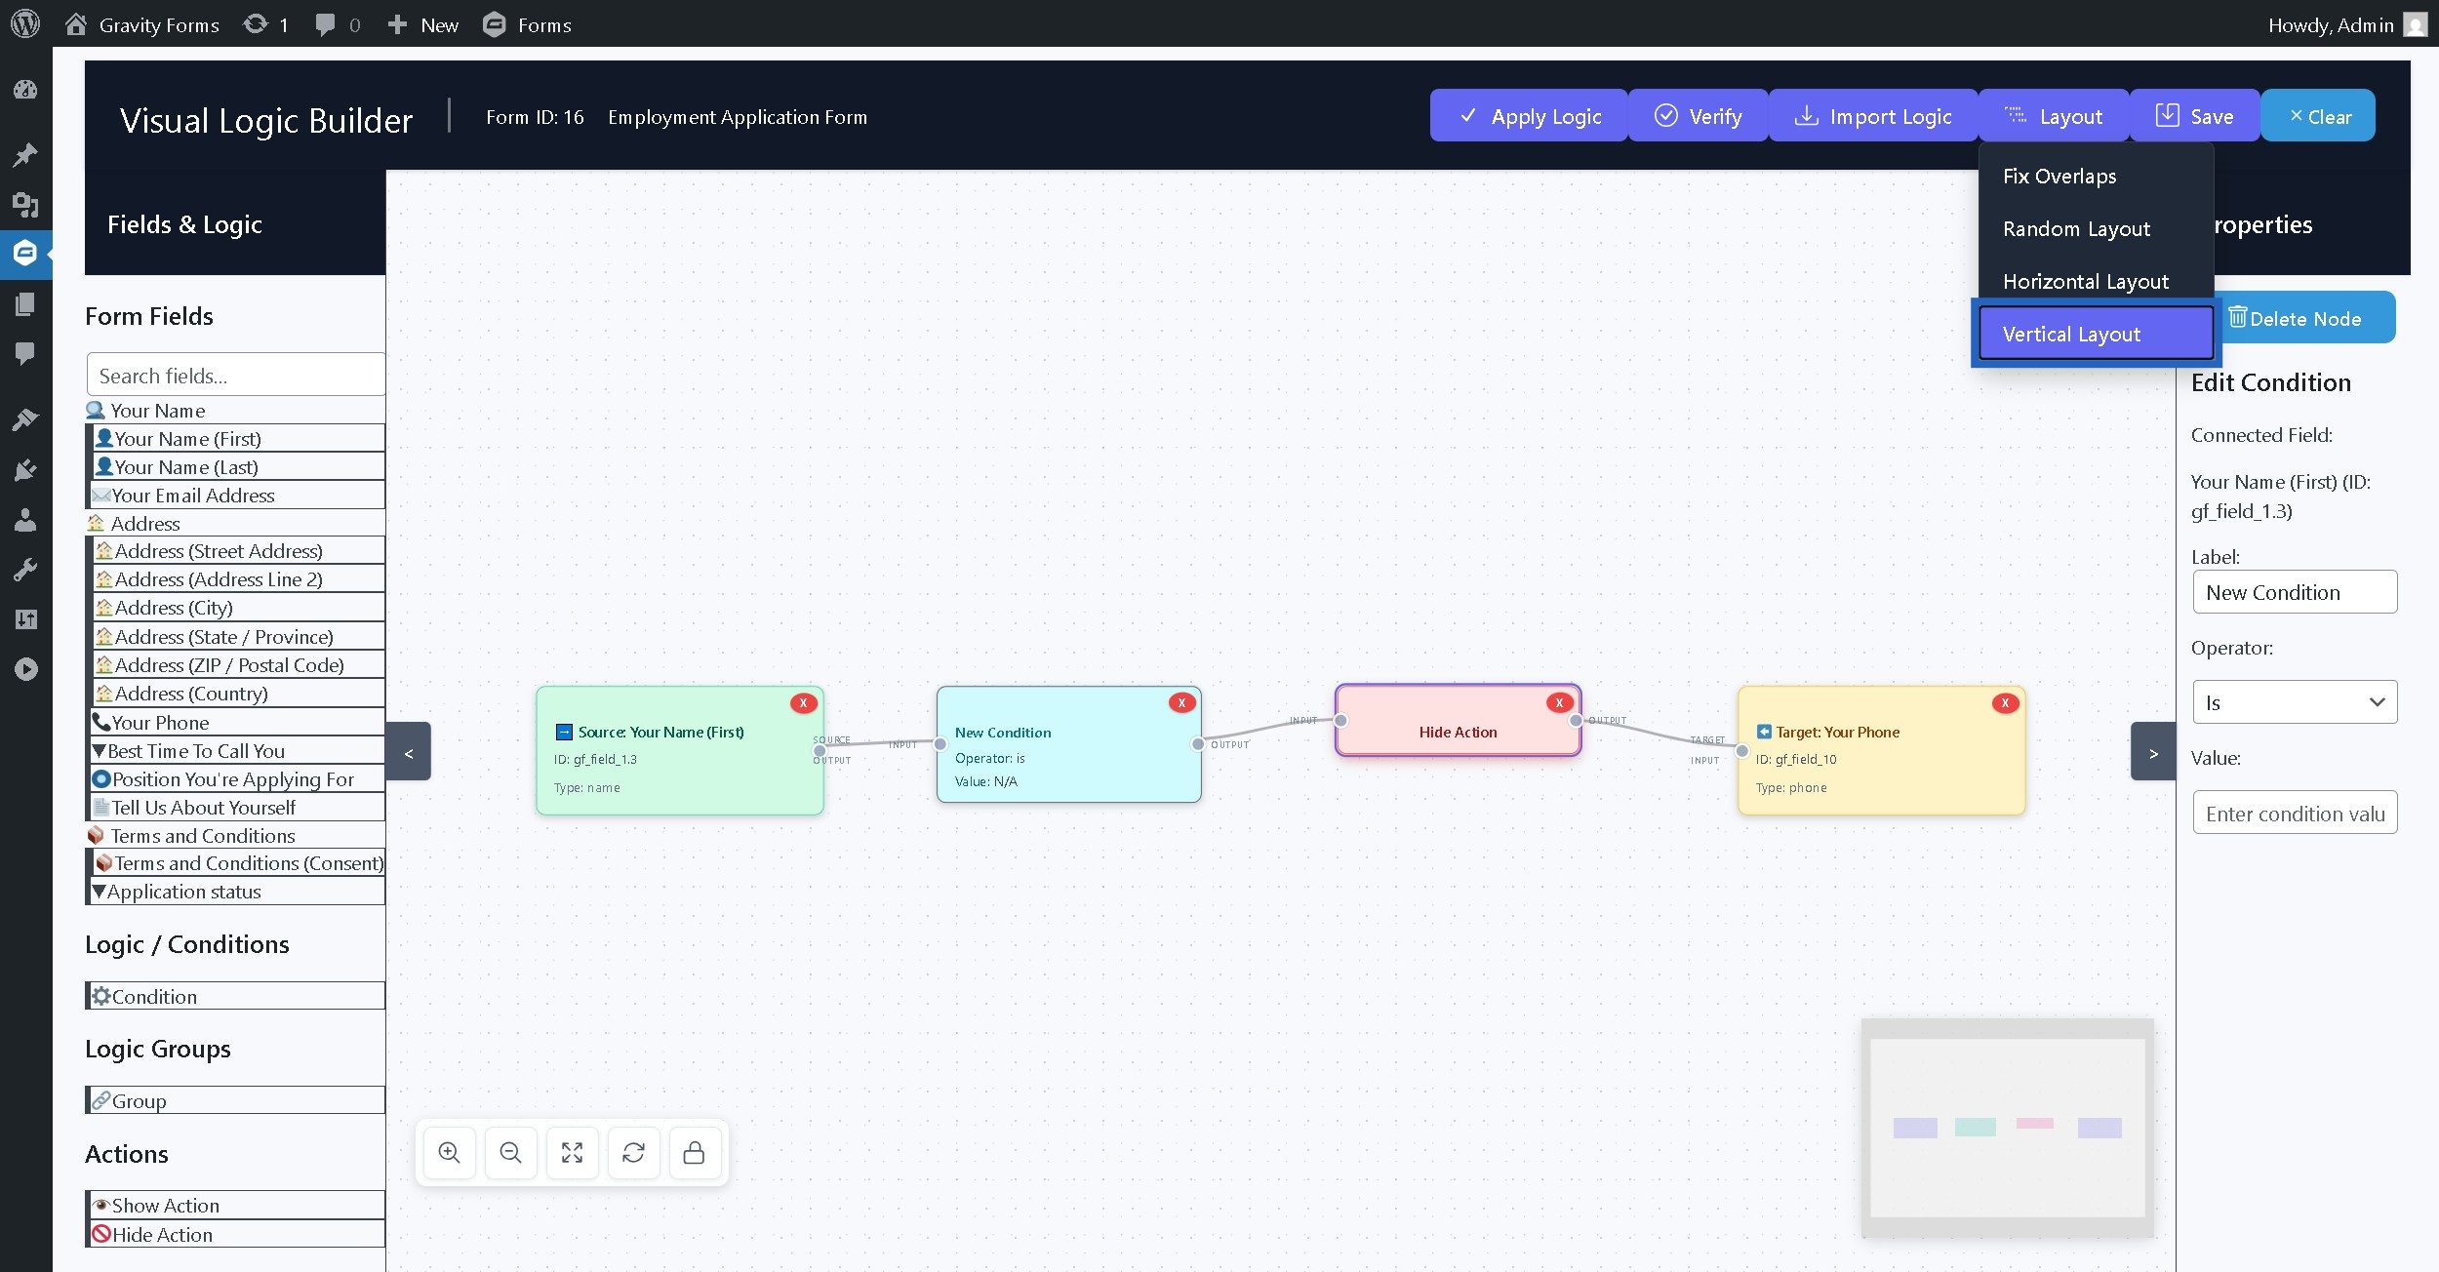The width and height of the screenshot is (2439, 1272).
Task: Click the fit view canvas icon
Action: point(572,1153)
